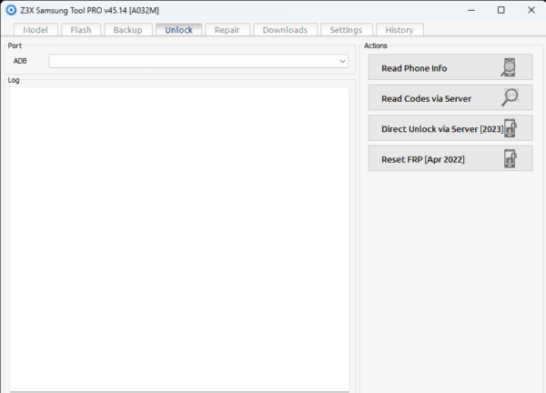Click the phone lock icon on Reset FRP
The height and width of the screenshot is (393, 546).
pos(511,158)
